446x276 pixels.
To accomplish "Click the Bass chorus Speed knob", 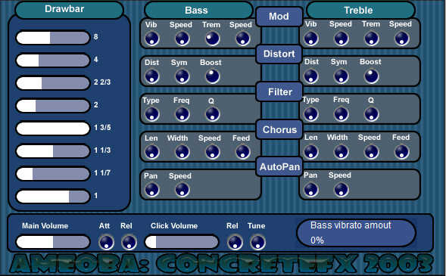I will 213,152.
